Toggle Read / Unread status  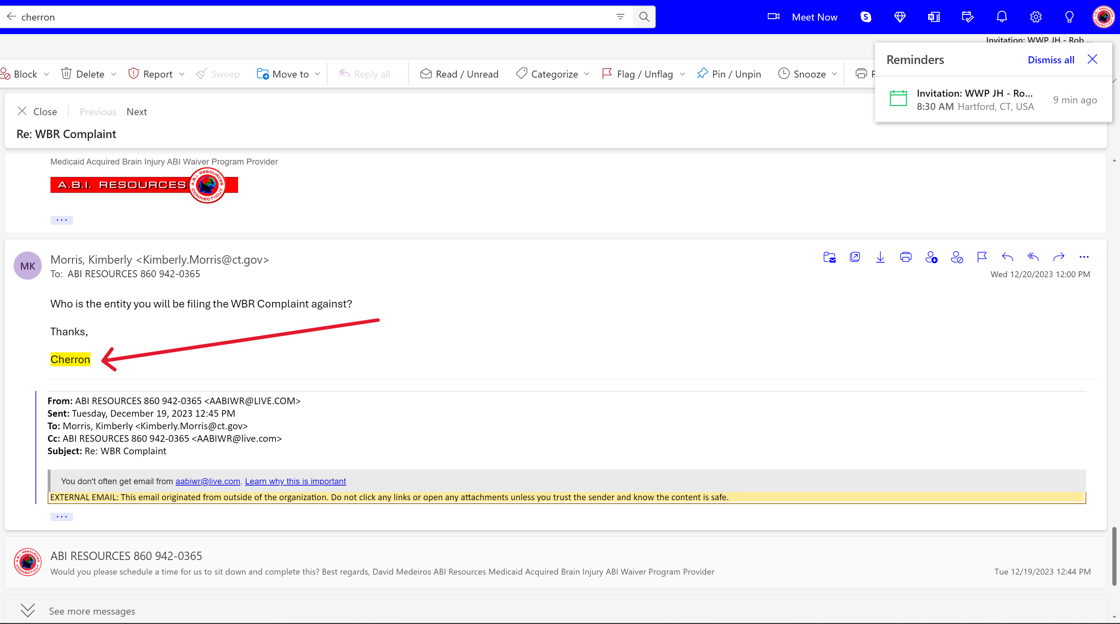pyautogui.click(x=459, y=74)
